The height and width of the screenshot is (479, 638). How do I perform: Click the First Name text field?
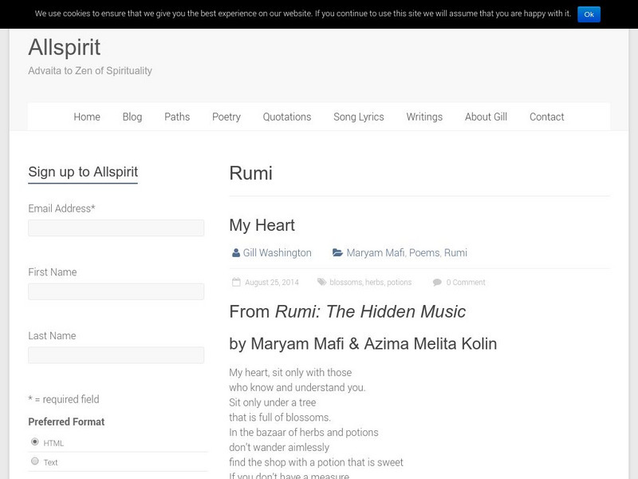pos(116,292)
